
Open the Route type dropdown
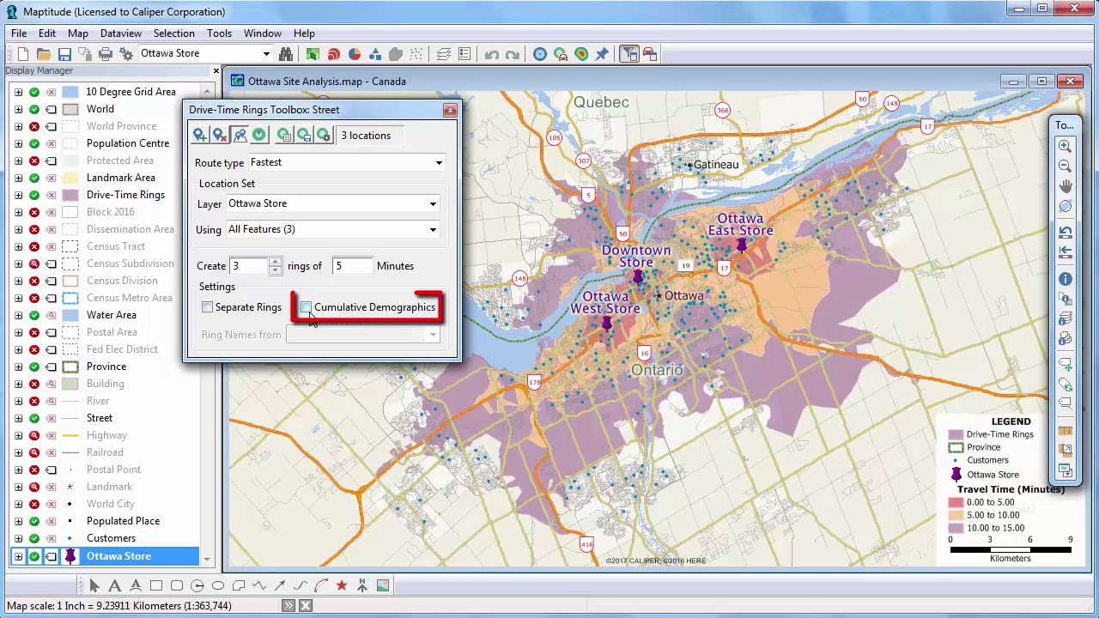[438, 162]
